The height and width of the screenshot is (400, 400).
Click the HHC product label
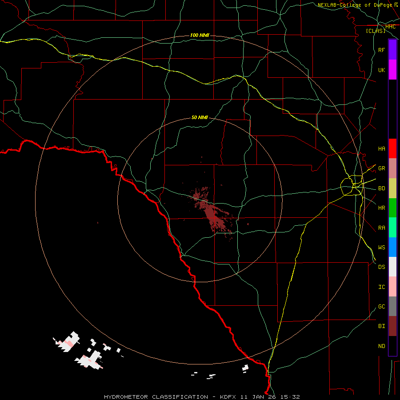(390, 27)
